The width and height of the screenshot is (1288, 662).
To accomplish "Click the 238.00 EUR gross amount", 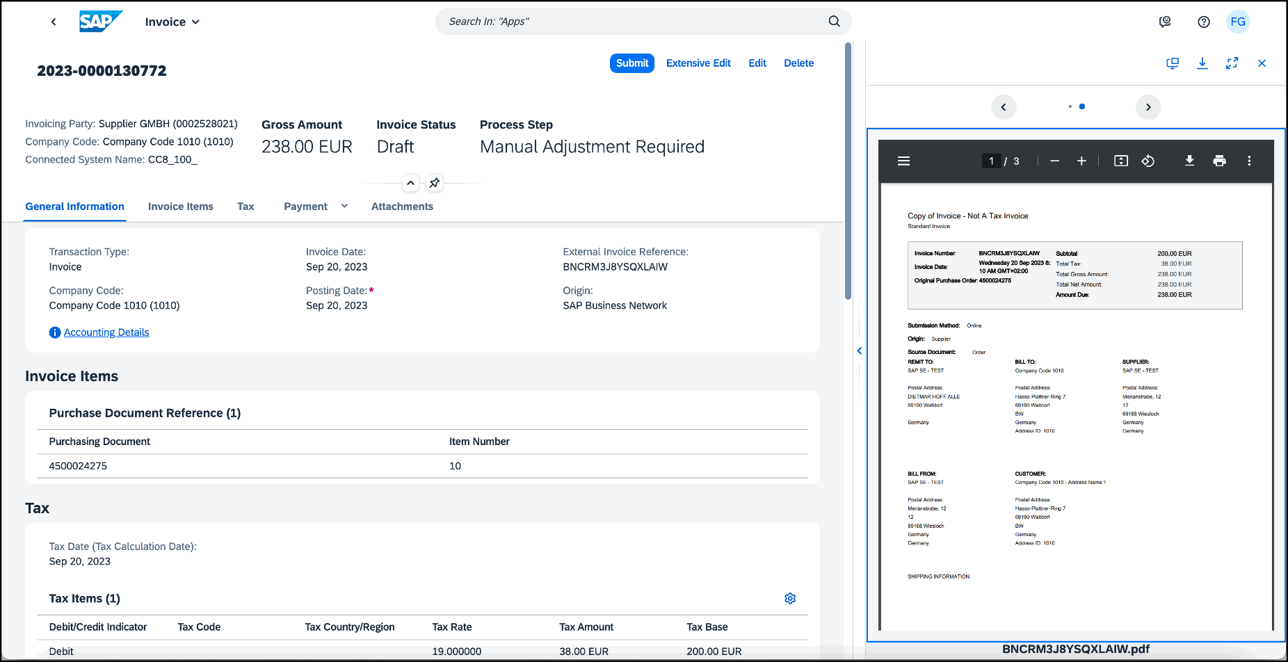I will tap(307, 147).
